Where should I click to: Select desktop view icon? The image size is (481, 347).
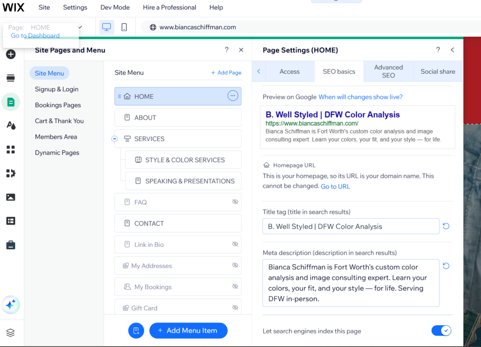107,27
